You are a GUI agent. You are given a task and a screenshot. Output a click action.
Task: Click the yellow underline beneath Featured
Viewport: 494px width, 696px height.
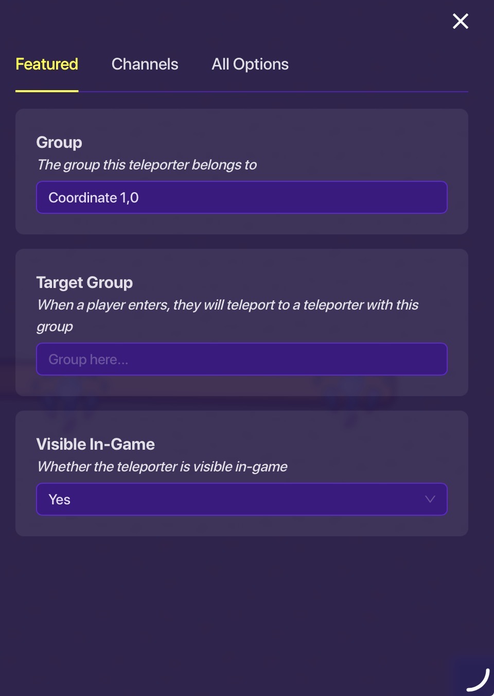(x=46, y=92)
